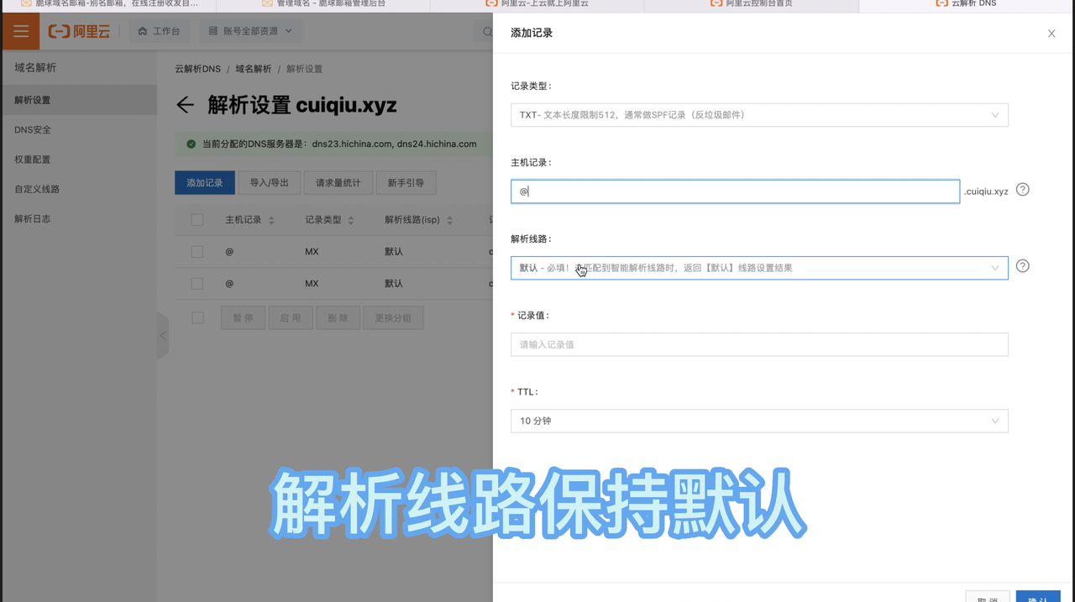
Task: Click help icon next to 解析线路
Action: 1022,266
